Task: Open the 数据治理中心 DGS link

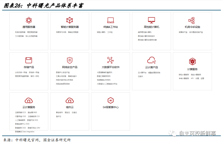Action: [x=22, y=124]
